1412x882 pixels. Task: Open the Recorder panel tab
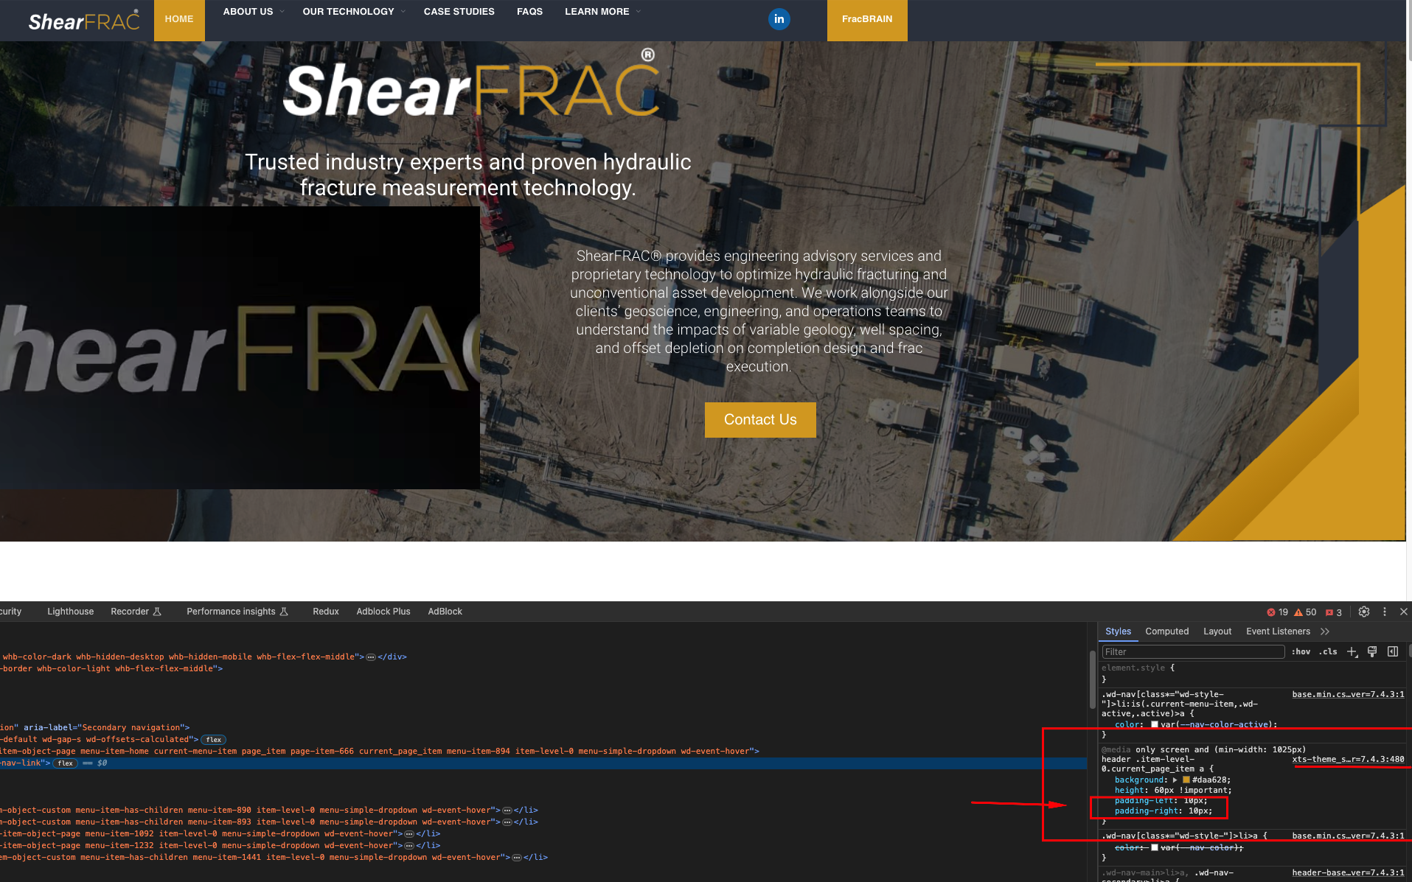pos(136,612)
